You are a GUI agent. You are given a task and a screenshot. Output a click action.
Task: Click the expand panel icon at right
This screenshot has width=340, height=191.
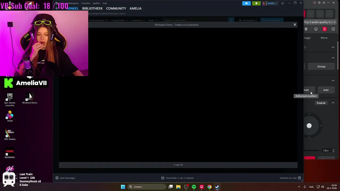tap(333, 29)
